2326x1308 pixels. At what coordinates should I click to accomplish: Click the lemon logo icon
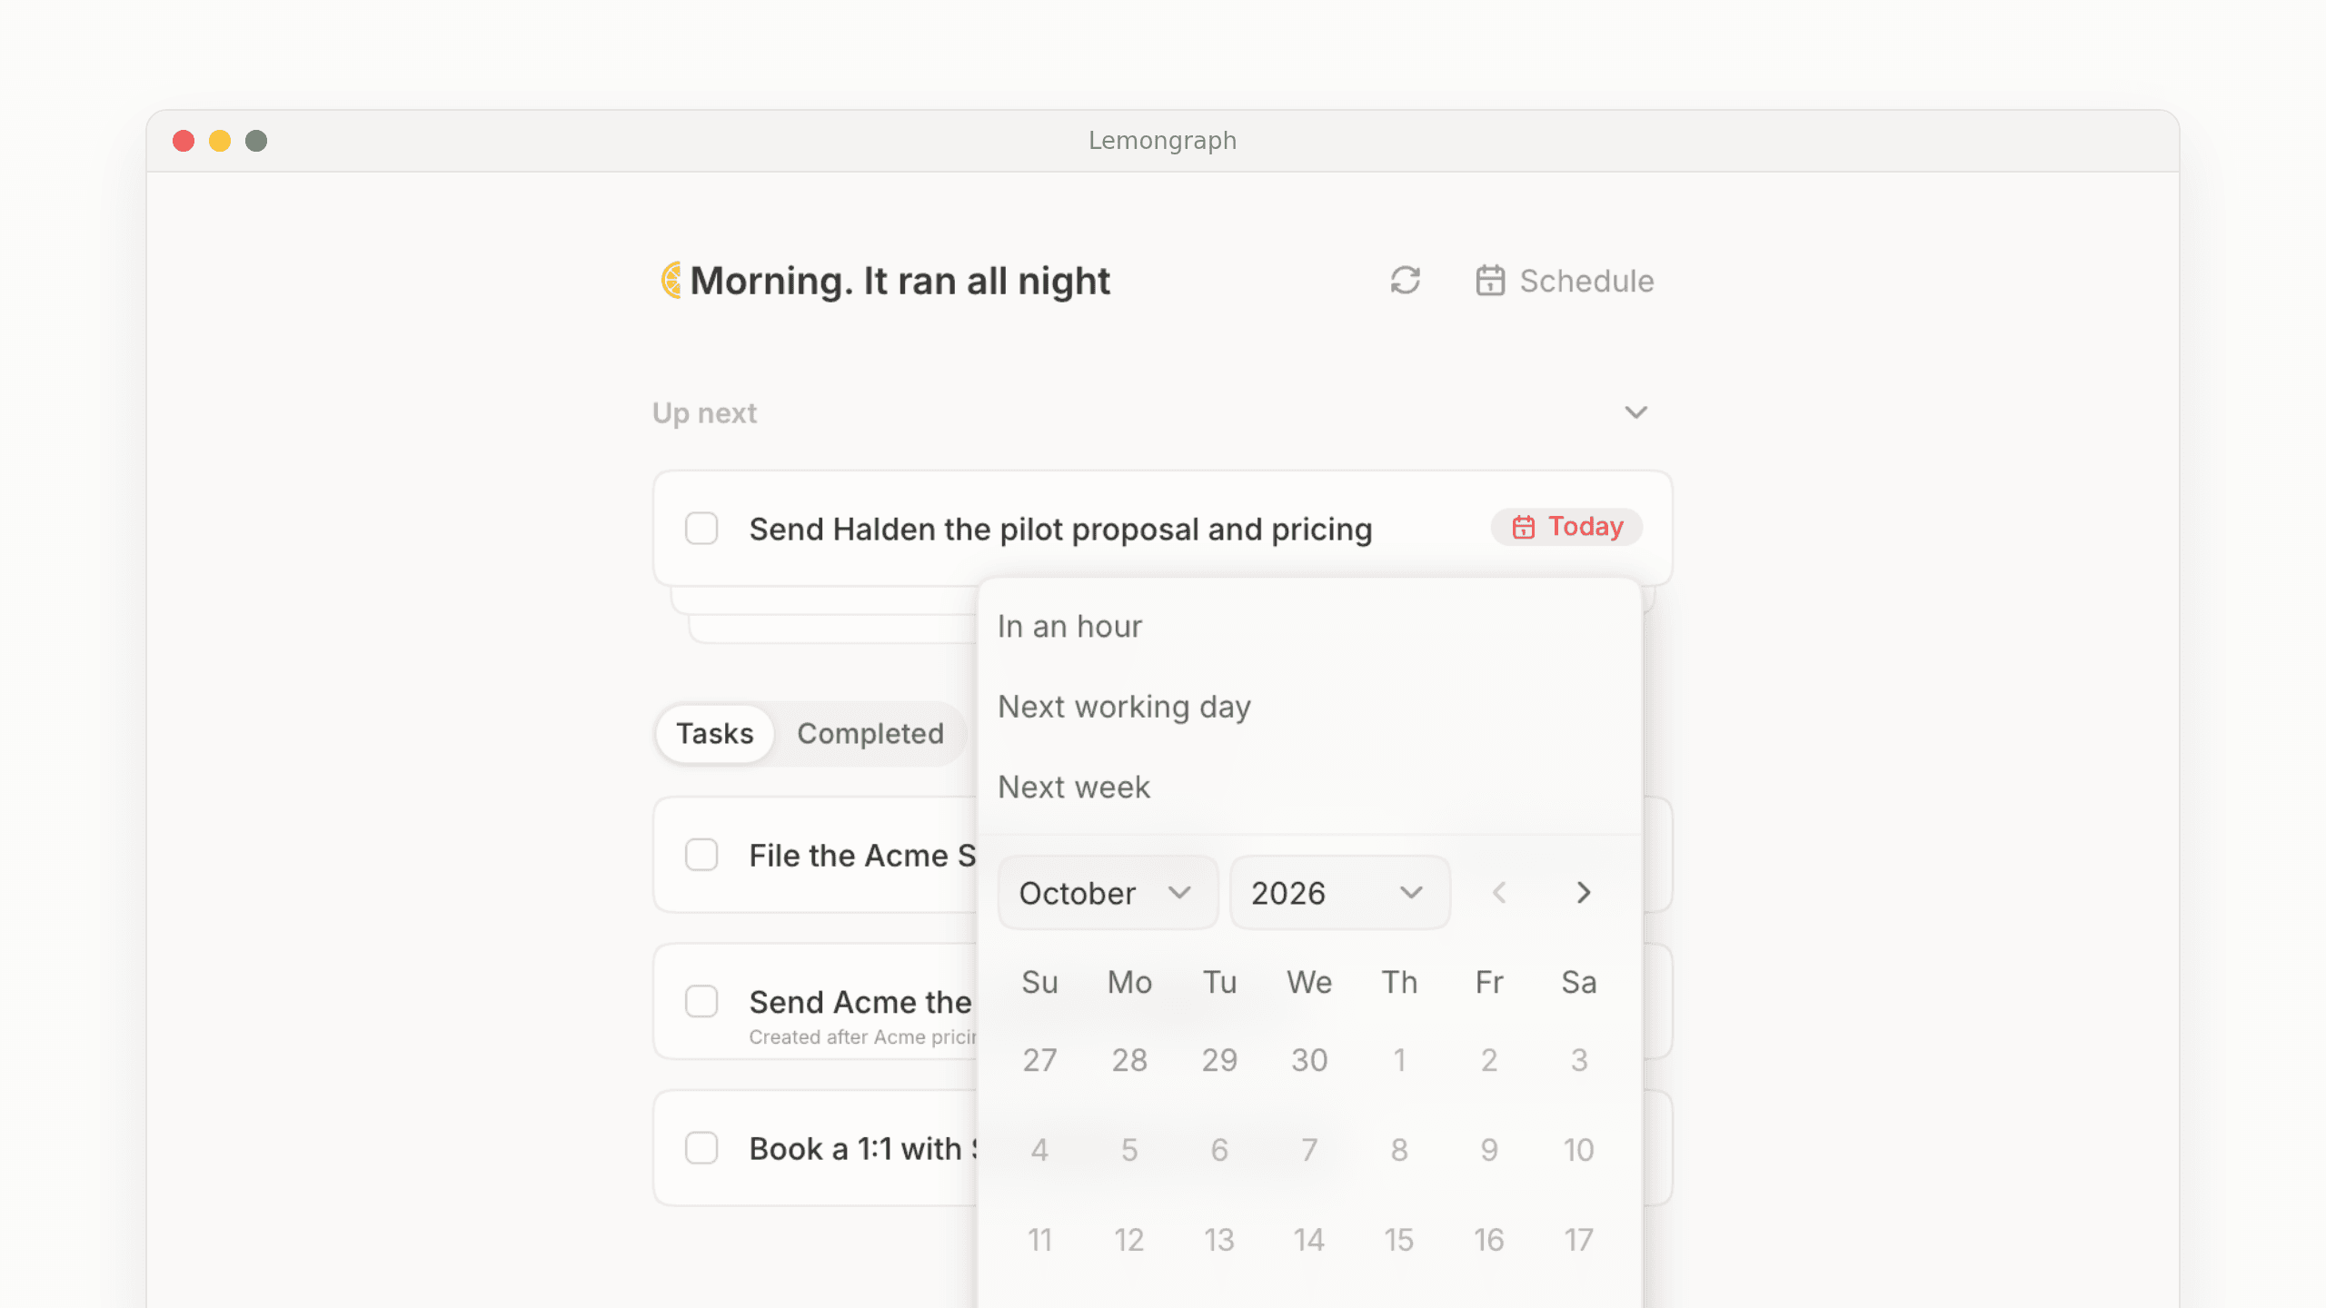coord(671,280)
